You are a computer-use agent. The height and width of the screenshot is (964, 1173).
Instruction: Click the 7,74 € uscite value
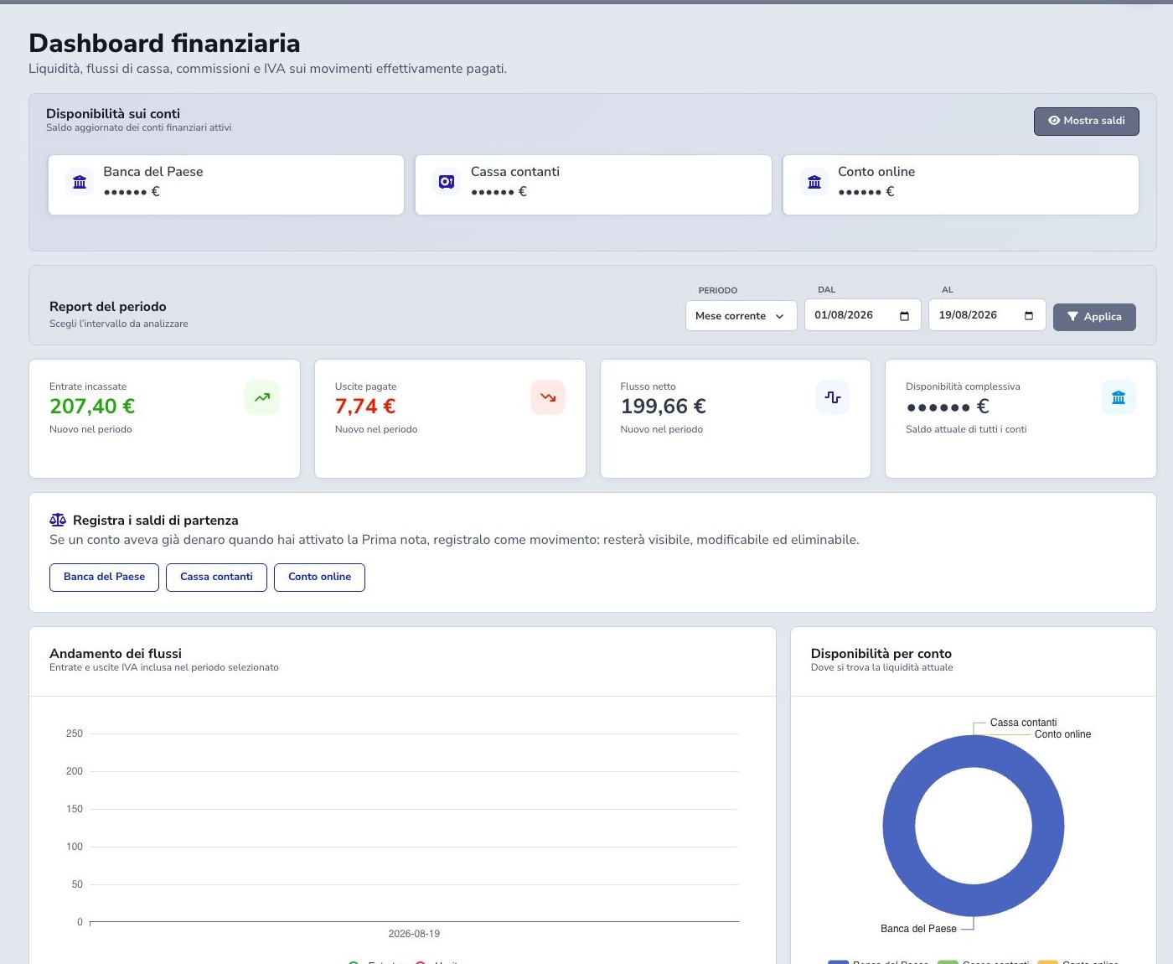click(x=365, y=407)
